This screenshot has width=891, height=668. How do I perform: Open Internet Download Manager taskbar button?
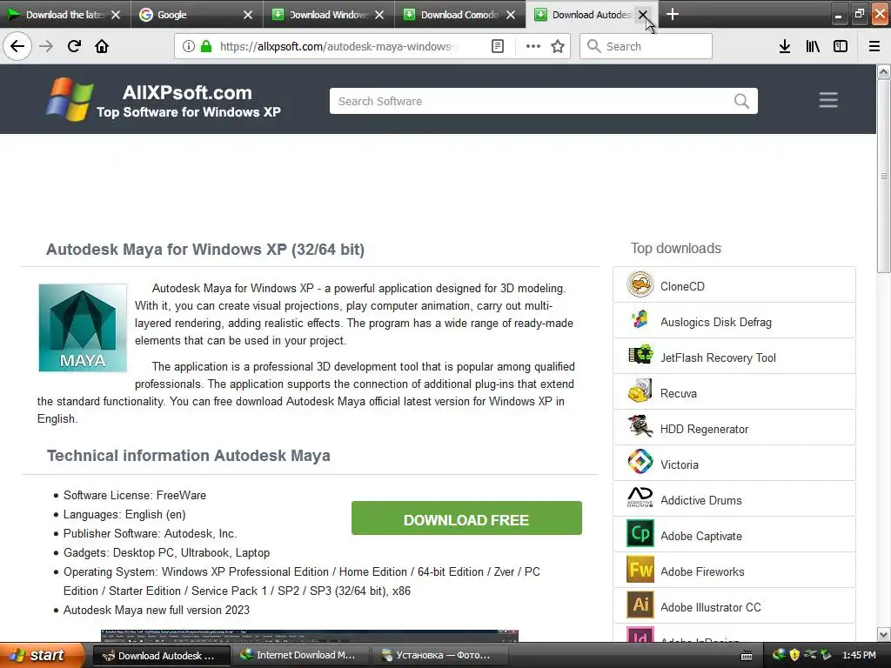tap(299, 656)
